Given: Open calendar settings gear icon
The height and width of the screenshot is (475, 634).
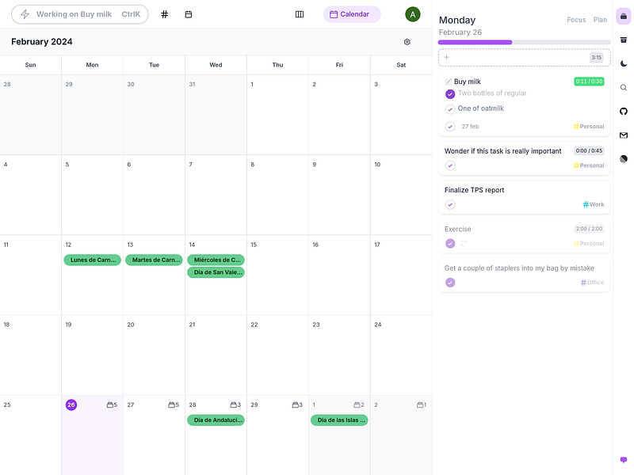Looking at the screenshot, I should click(x=407, y=42).
